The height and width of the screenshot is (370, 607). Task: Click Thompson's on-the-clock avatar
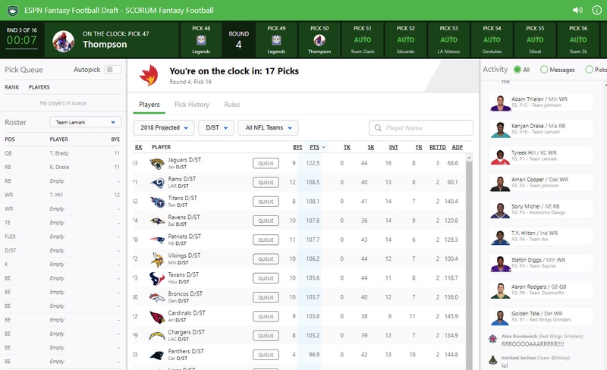click(x=63, y=42)
